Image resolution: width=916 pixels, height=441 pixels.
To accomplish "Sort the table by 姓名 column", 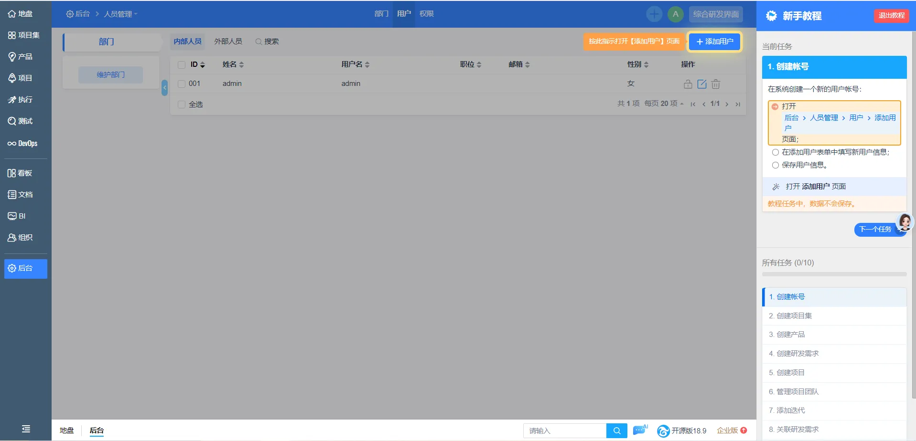I will pyautogui.click(x=233, y=64).
